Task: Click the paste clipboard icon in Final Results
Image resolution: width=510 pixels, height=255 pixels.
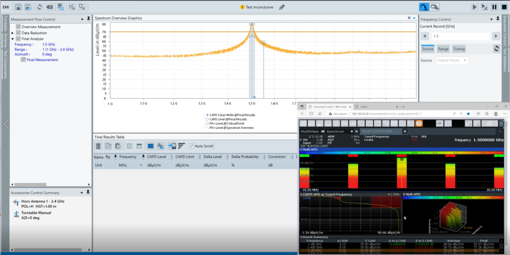Action: click(x=118, y=146)
